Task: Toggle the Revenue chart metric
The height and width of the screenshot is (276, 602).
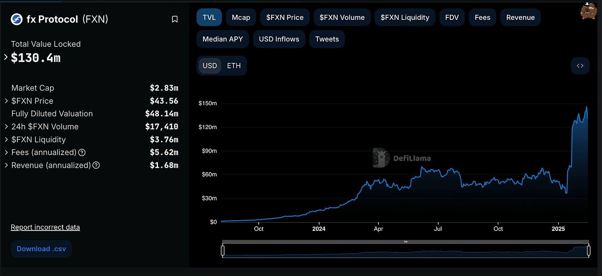Action: pyautogui.click(x=521, y=17)
